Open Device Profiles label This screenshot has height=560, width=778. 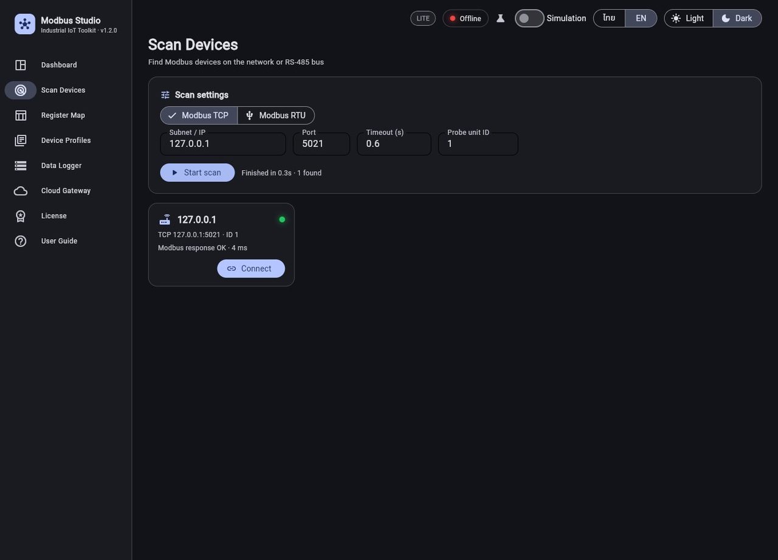pyautogui.click(x=66, y=140)
